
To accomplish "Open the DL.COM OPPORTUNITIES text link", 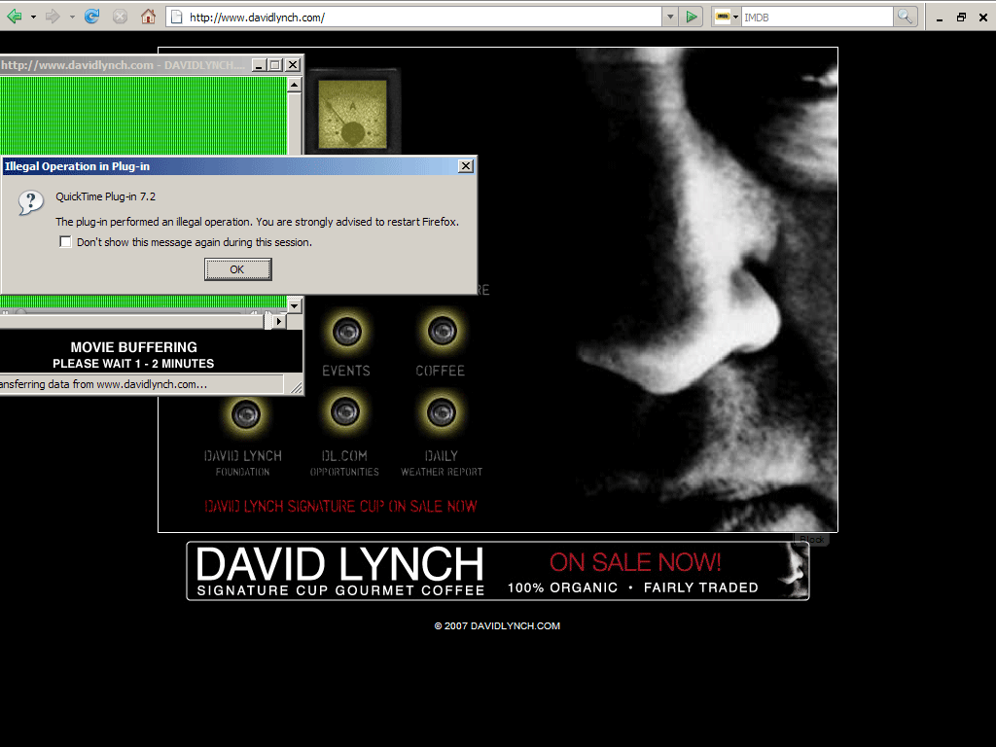I will (x=344, y=463).
